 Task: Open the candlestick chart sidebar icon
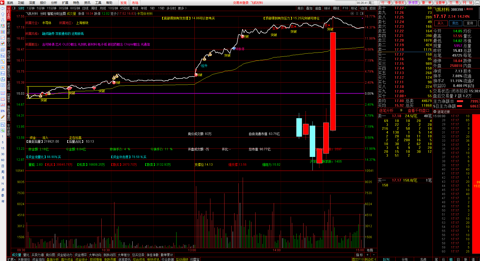[x=3, y=44]
